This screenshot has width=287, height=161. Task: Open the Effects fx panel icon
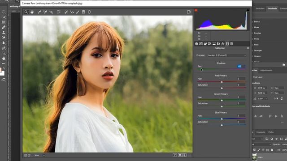coord(223,44)
